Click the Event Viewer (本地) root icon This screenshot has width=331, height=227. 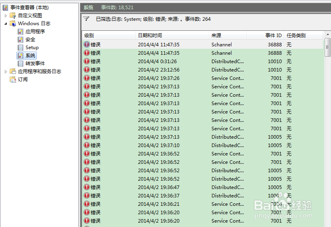click(x=5, y=8)
